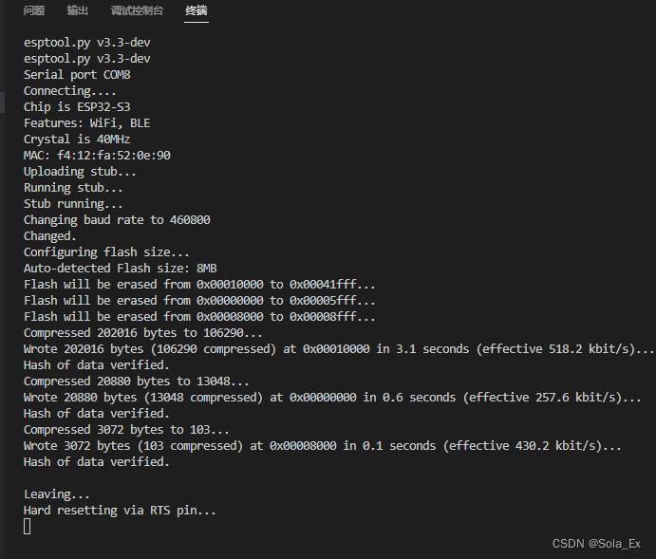Click the "Configuring flash size..." line
Viewport: 656px width, 559px height.
[x=106, y=252]
